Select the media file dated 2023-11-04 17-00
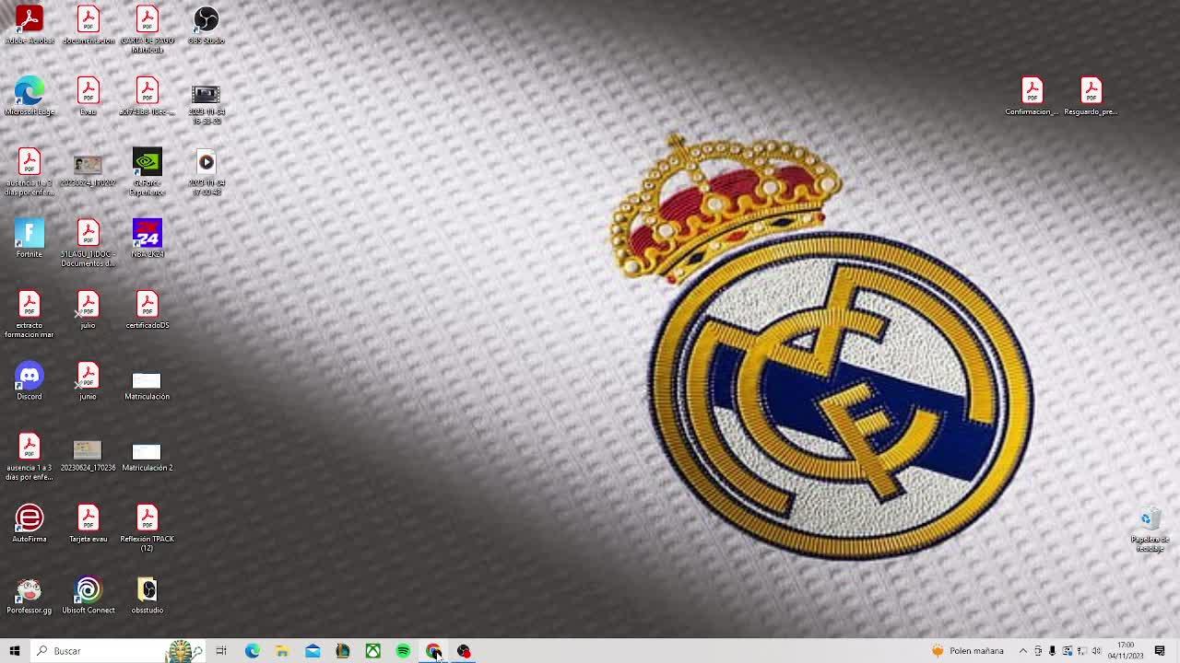The height and width of the screenshot is (663, 1180). (x=206, y=171)
